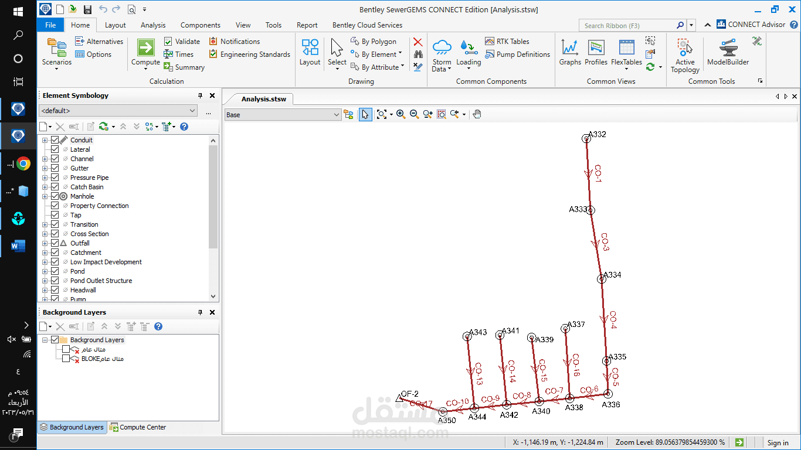
Task: Click Zoom In magnifier in drawing toolbar
Action: pyautogui.click(x=400, y=114)
